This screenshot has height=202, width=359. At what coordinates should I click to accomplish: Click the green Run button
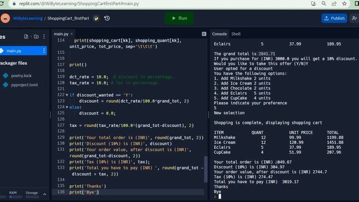point(179,18)
